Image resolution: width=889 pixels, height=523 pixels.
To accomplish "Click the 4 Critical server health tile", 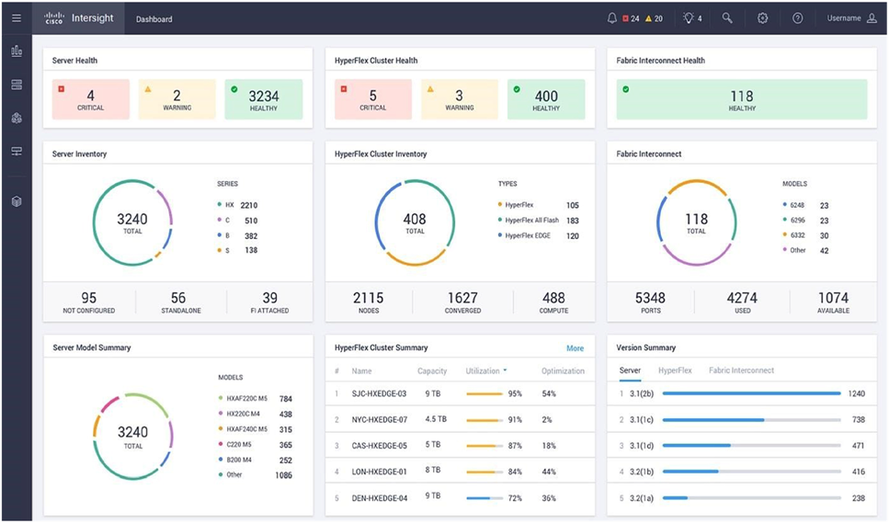I will tap(90, 99).
